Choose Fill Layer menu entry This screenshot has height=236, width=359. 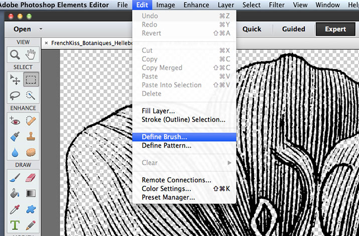[x=184, y=111]
